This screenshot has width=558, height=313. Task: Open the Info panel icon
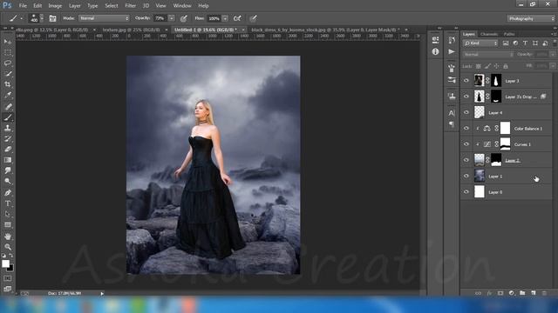[x=435, y=52]
